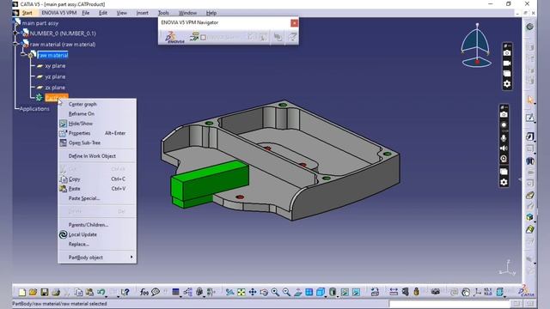The height and width of the screenshot is (309, 550).
Task: Click the Sketch icon in right toolbar
Action: coord(529,118)
